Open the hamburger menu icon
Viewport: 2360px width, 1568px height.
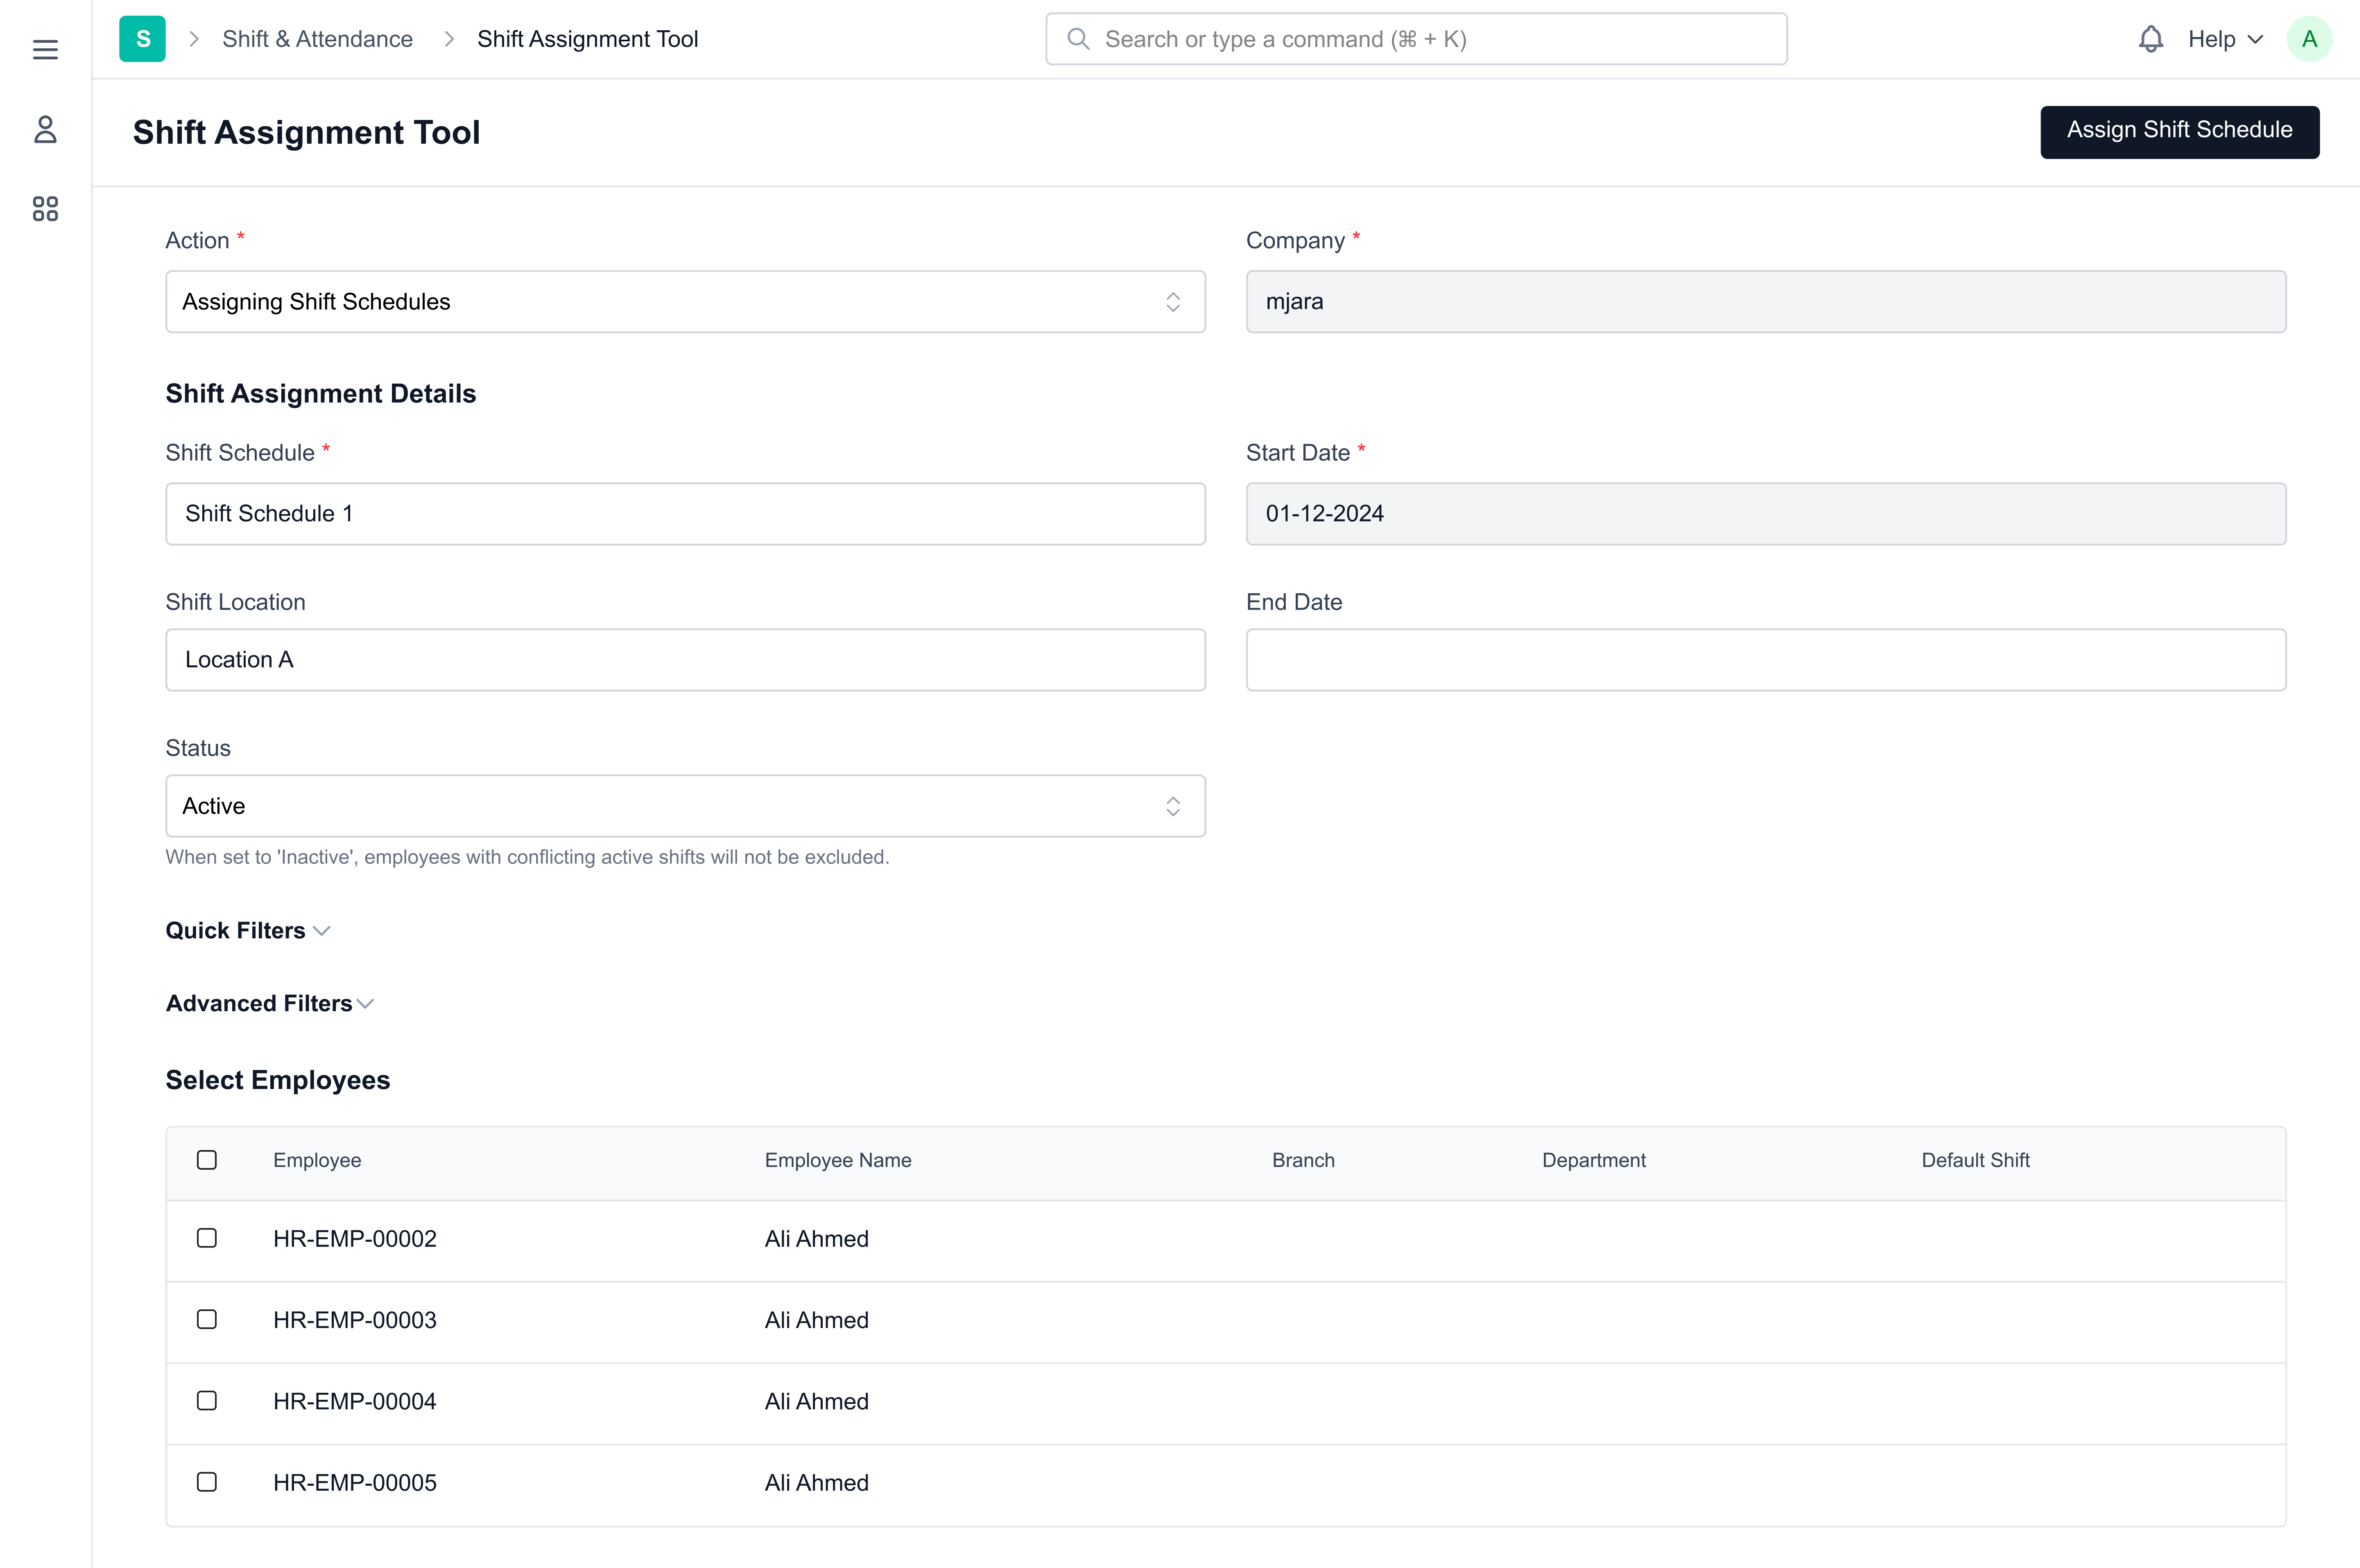[45, 49]
